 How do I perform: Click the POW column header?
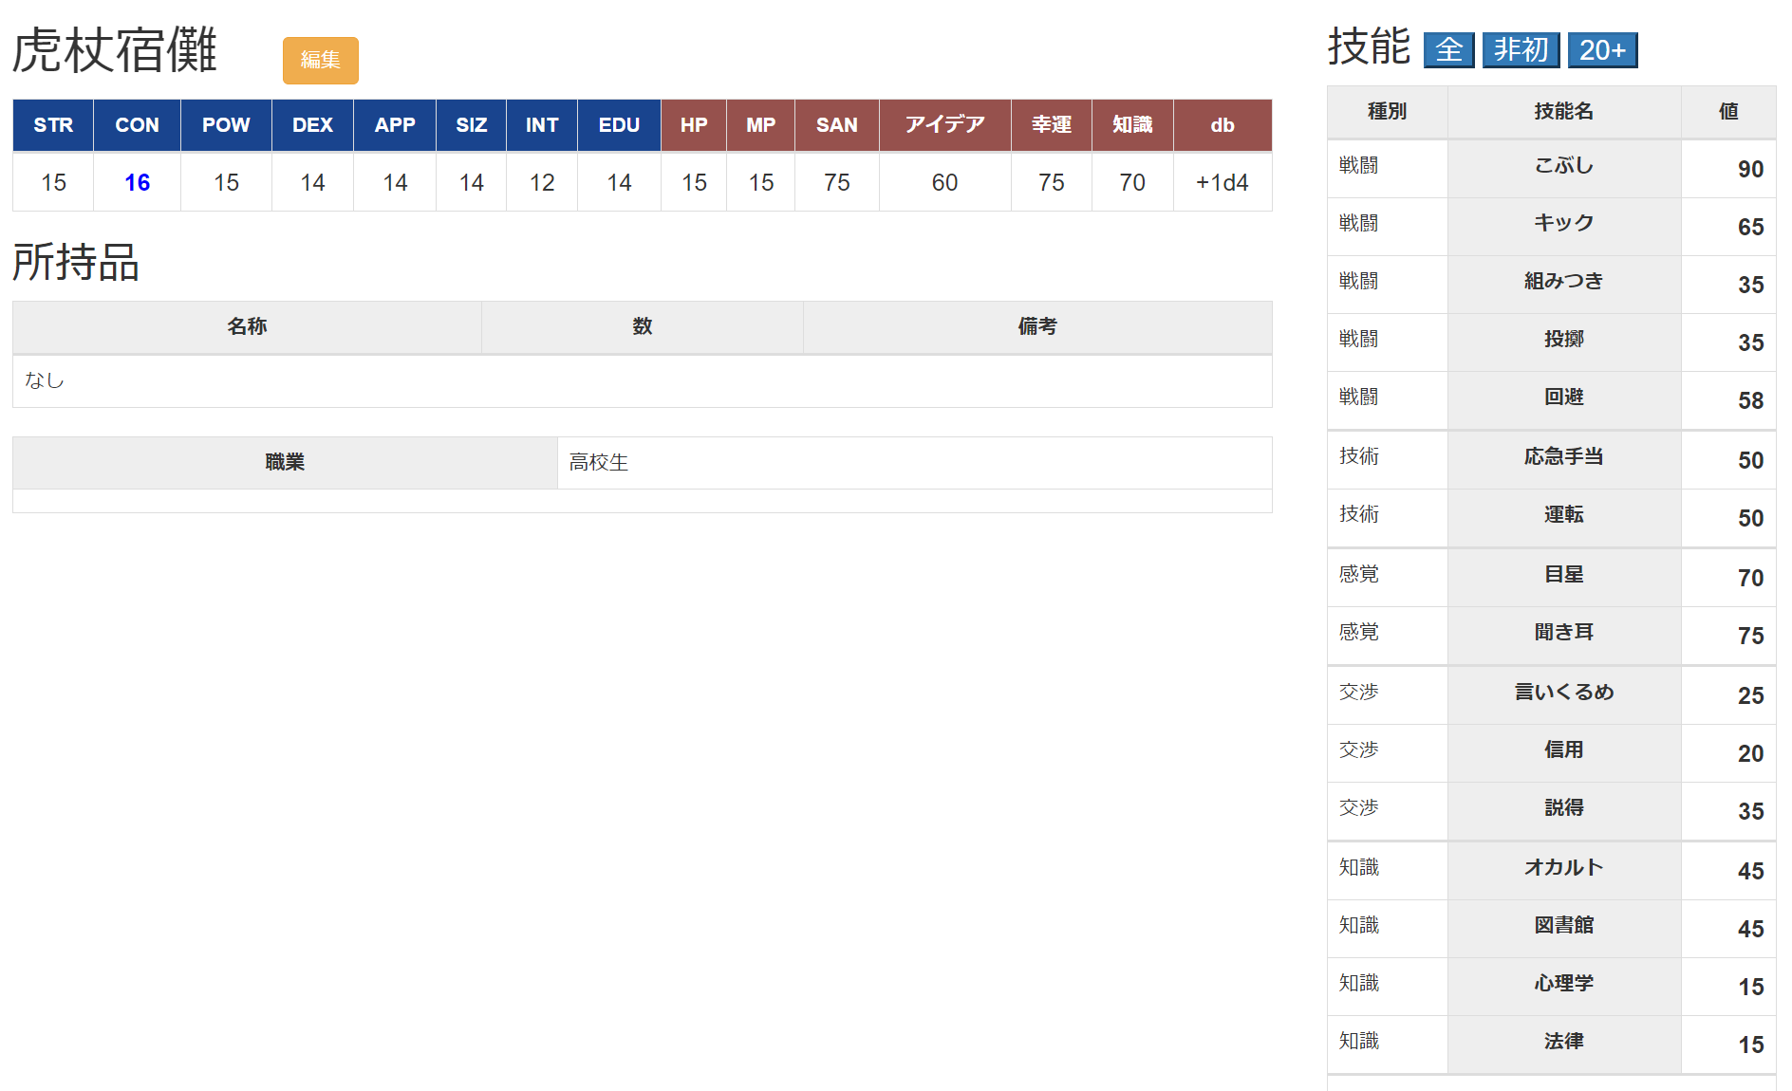(x=226, y=125)
